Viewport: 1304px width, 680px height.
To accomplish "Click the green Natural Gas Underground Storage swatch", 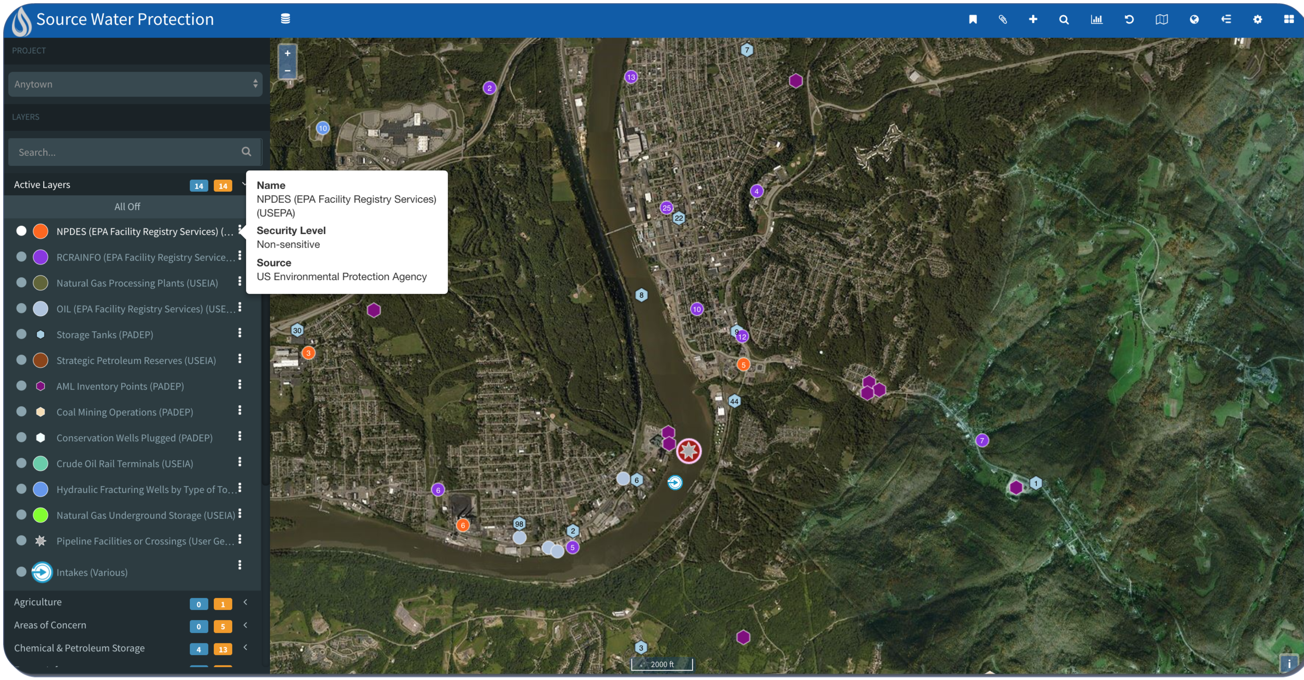I will [41, 515].
